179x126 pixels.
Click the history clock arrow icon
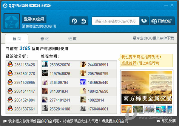75,21
